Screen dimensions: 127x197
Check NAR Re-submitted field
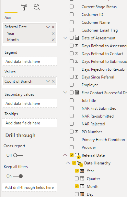[x=72, y=116]
